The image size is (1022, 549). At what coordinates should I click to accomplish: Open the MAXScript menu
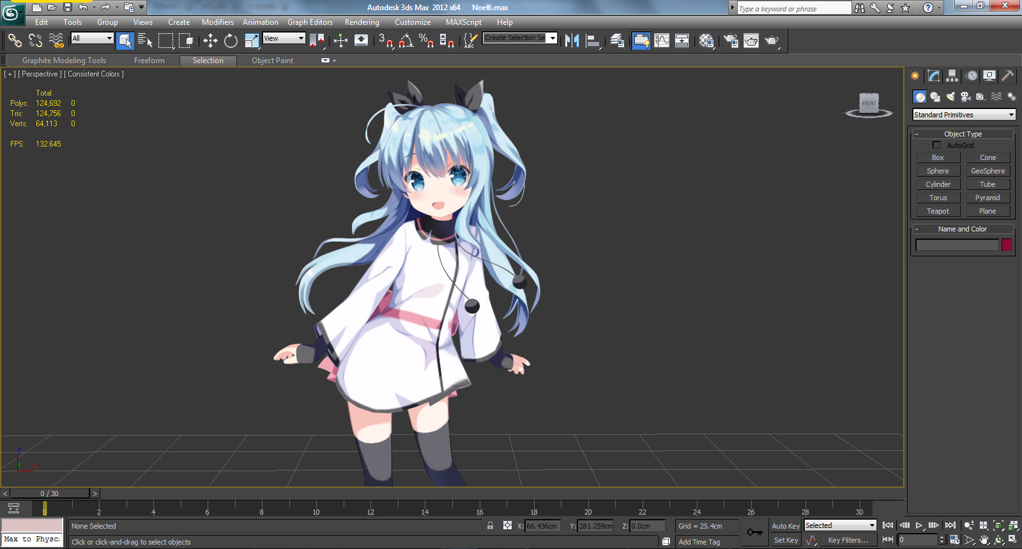464,22
